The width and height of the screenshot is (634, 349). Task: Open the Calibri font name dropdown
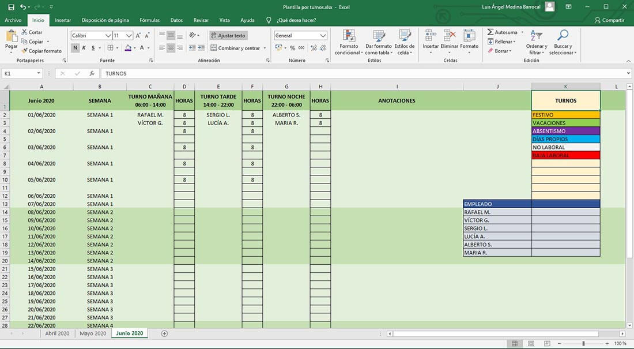[x=108, y=36]
